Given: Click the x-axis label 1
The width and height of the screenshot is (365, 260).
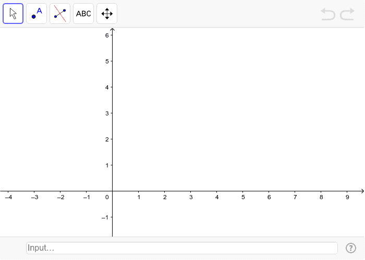Looking at the screenshot, I should coord(139,197).
